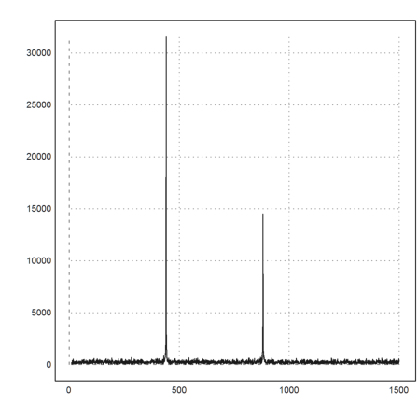The height and width of the screenshot is (418, 418).
Task: Click the 1000 label on the x-axis
Action: 289,390
